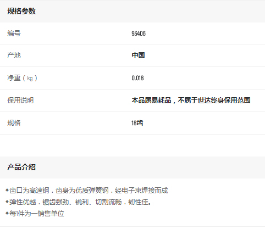The image size is (265, 240).
Task: Click the diamond bullet before 每1件
Action: (x=7, y=213)
